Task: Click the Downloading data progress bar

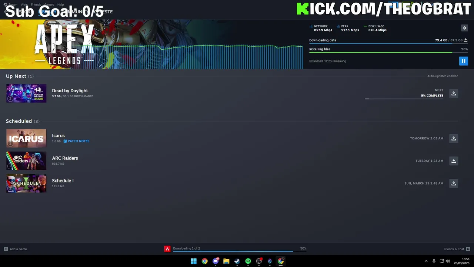Action: pyautogui.click(x=388, y=44)
